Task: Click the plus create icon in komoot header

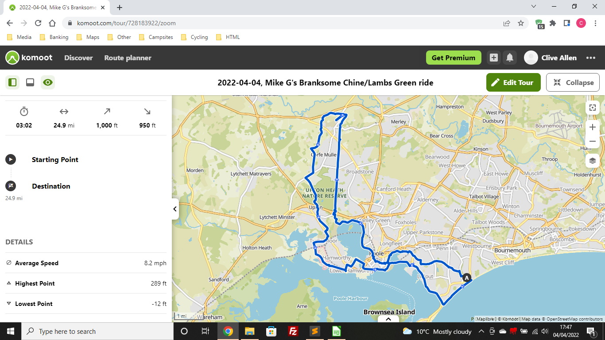Action: tap(494, 58)
